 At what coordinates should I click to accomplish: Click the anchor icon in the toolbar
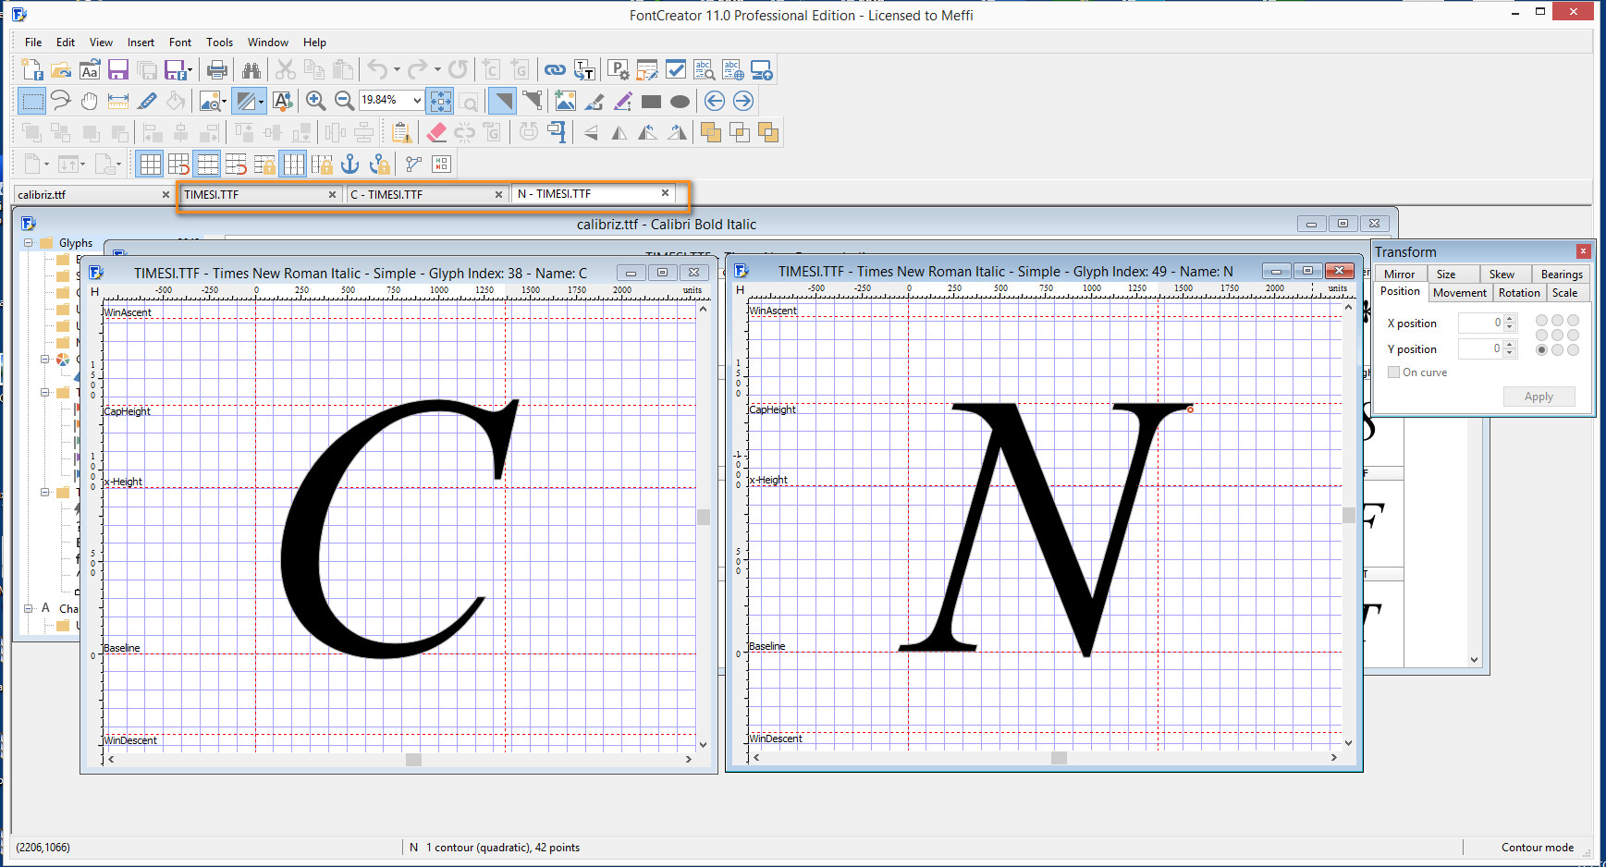tap(349, 165)
